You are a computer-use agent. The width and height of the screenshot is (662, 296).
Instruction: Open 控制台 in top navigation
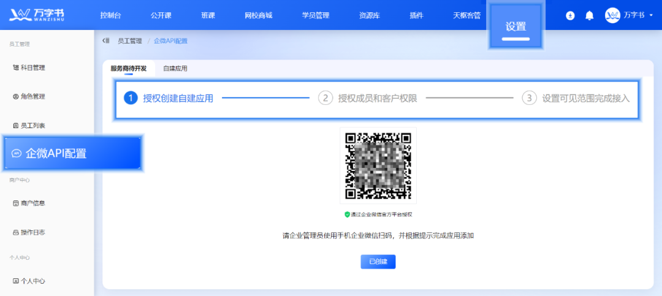coord(110,15)
